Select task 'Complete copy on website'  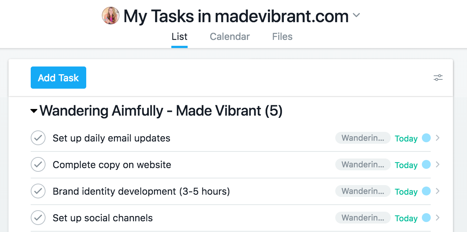[x=112, y=165]
